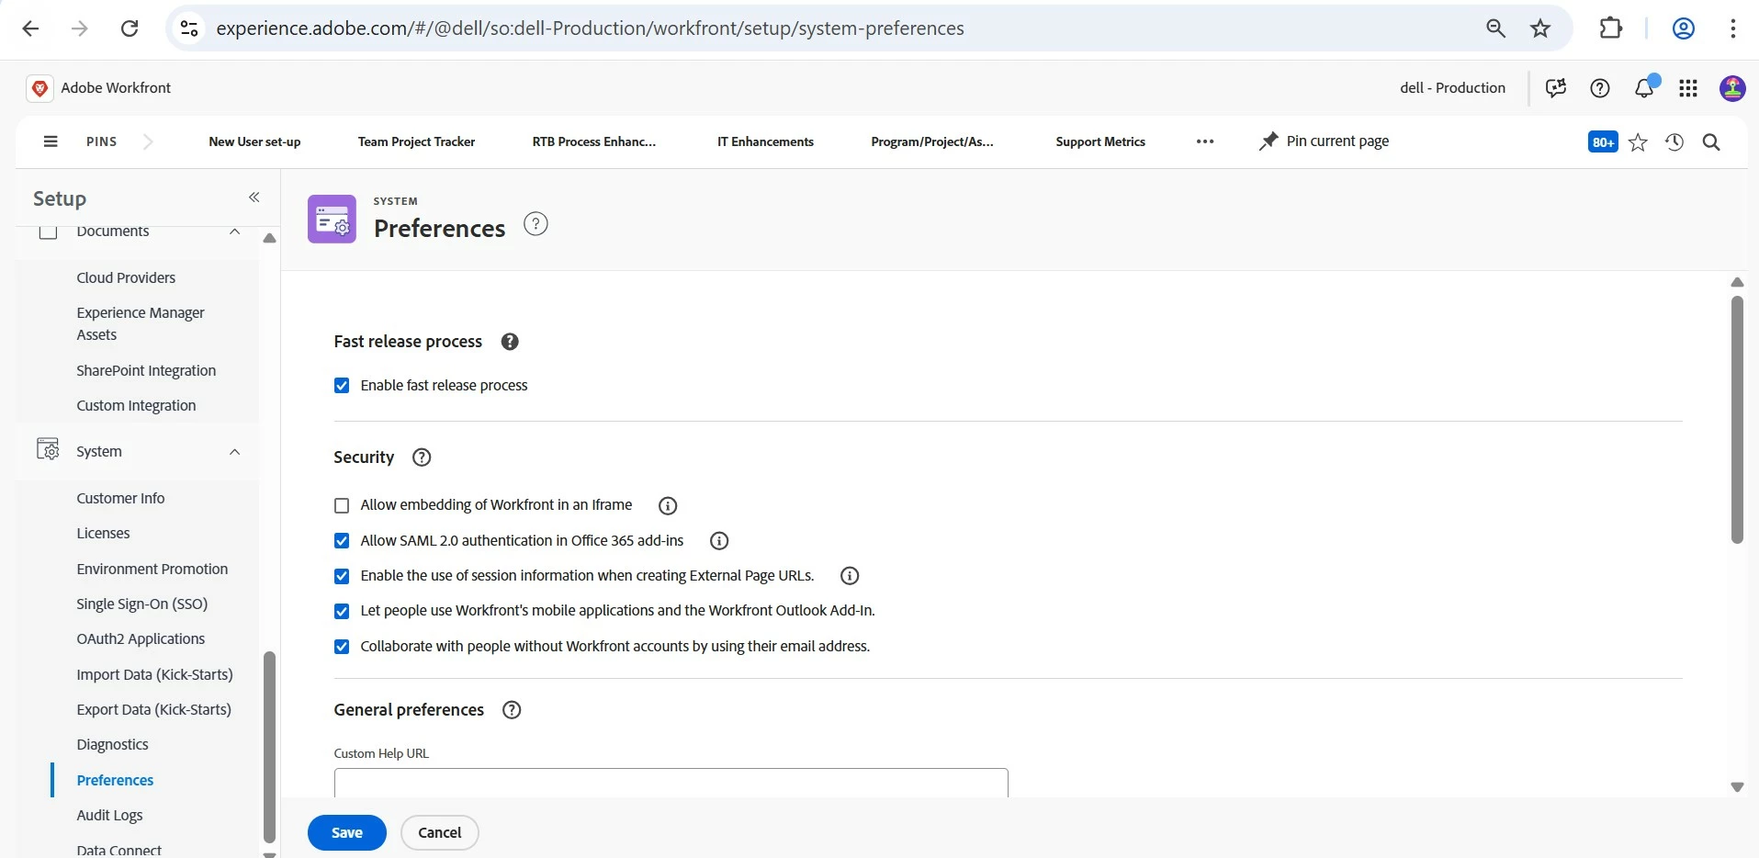Open the browser profile icon
This screenshot has width=1759, height=858.
tap(1683, 28)
